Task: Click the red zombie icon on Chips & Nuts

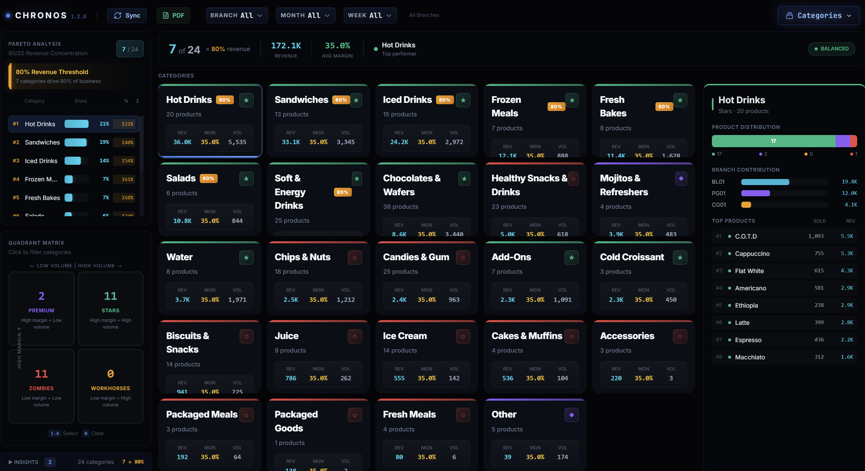Action: point(355,257)
